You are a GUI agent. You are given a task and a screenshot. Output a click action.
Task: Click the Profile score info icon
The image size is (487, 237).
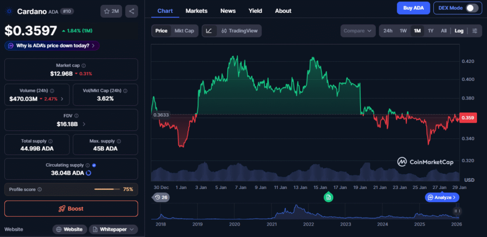pos(39,189)
